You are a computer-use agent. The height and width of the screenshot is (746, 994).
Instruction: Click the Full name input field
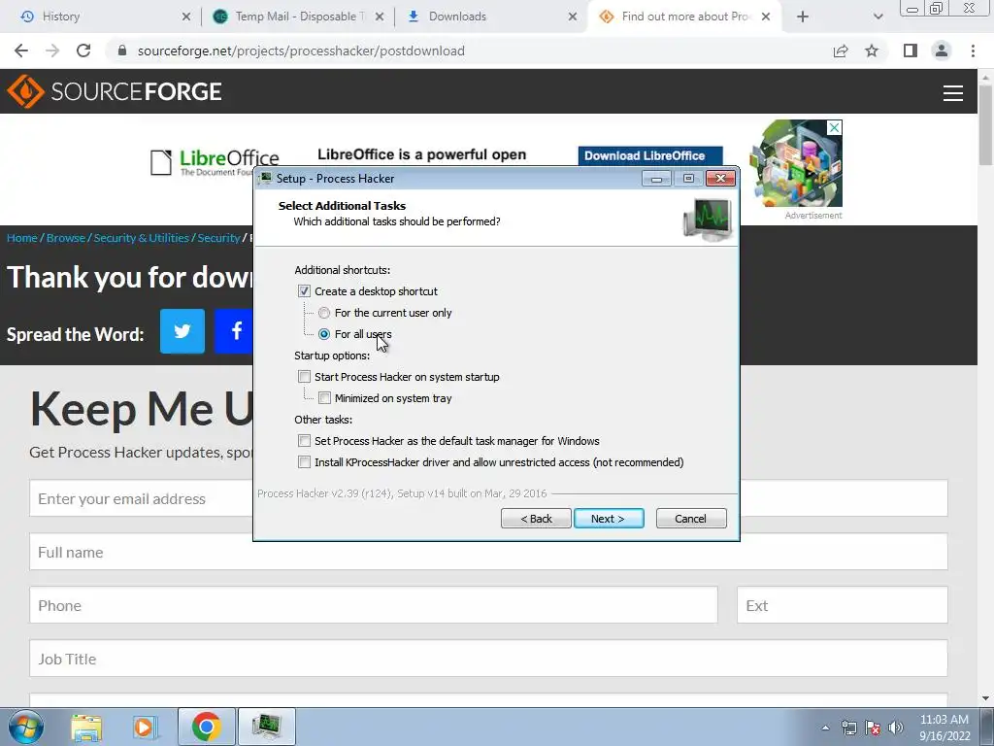[488, 552]
